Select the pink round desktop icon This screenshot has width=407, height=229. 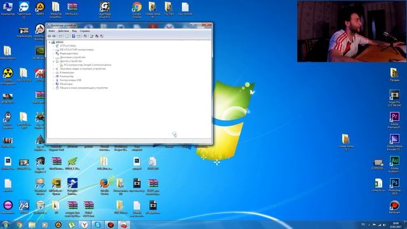tap(8, 207)
